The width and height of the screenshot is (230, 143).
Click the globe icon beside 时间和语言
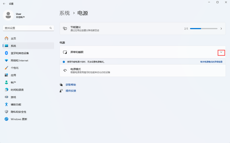pyautogui.click(x=6, y=89)
